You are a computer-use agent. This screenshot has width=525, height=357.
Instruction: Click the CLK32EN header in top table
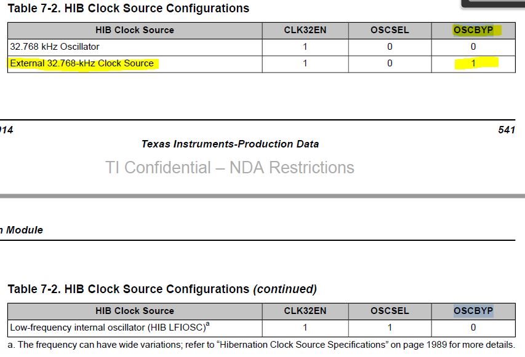(305, 30)
